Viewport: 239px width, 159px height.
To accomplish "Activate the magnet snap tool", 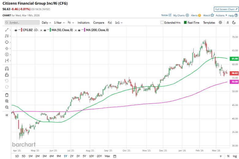I will [x=7, y=68].
